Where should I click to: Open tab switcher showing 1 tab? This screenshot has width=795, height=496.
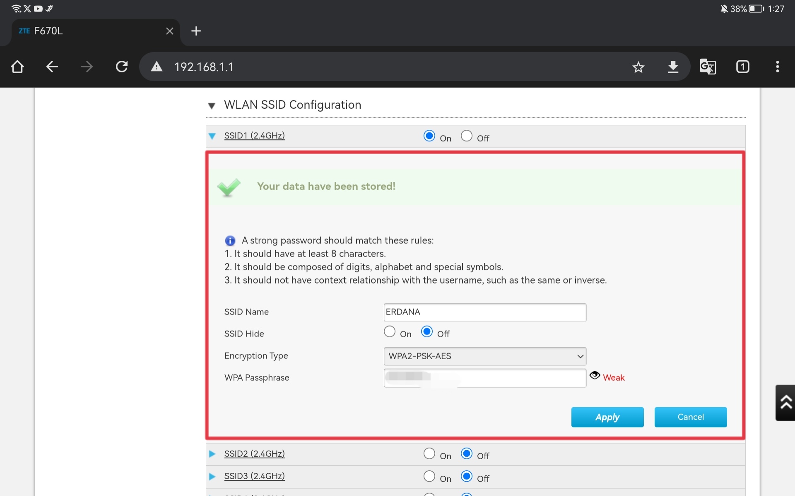pos(742,67)
